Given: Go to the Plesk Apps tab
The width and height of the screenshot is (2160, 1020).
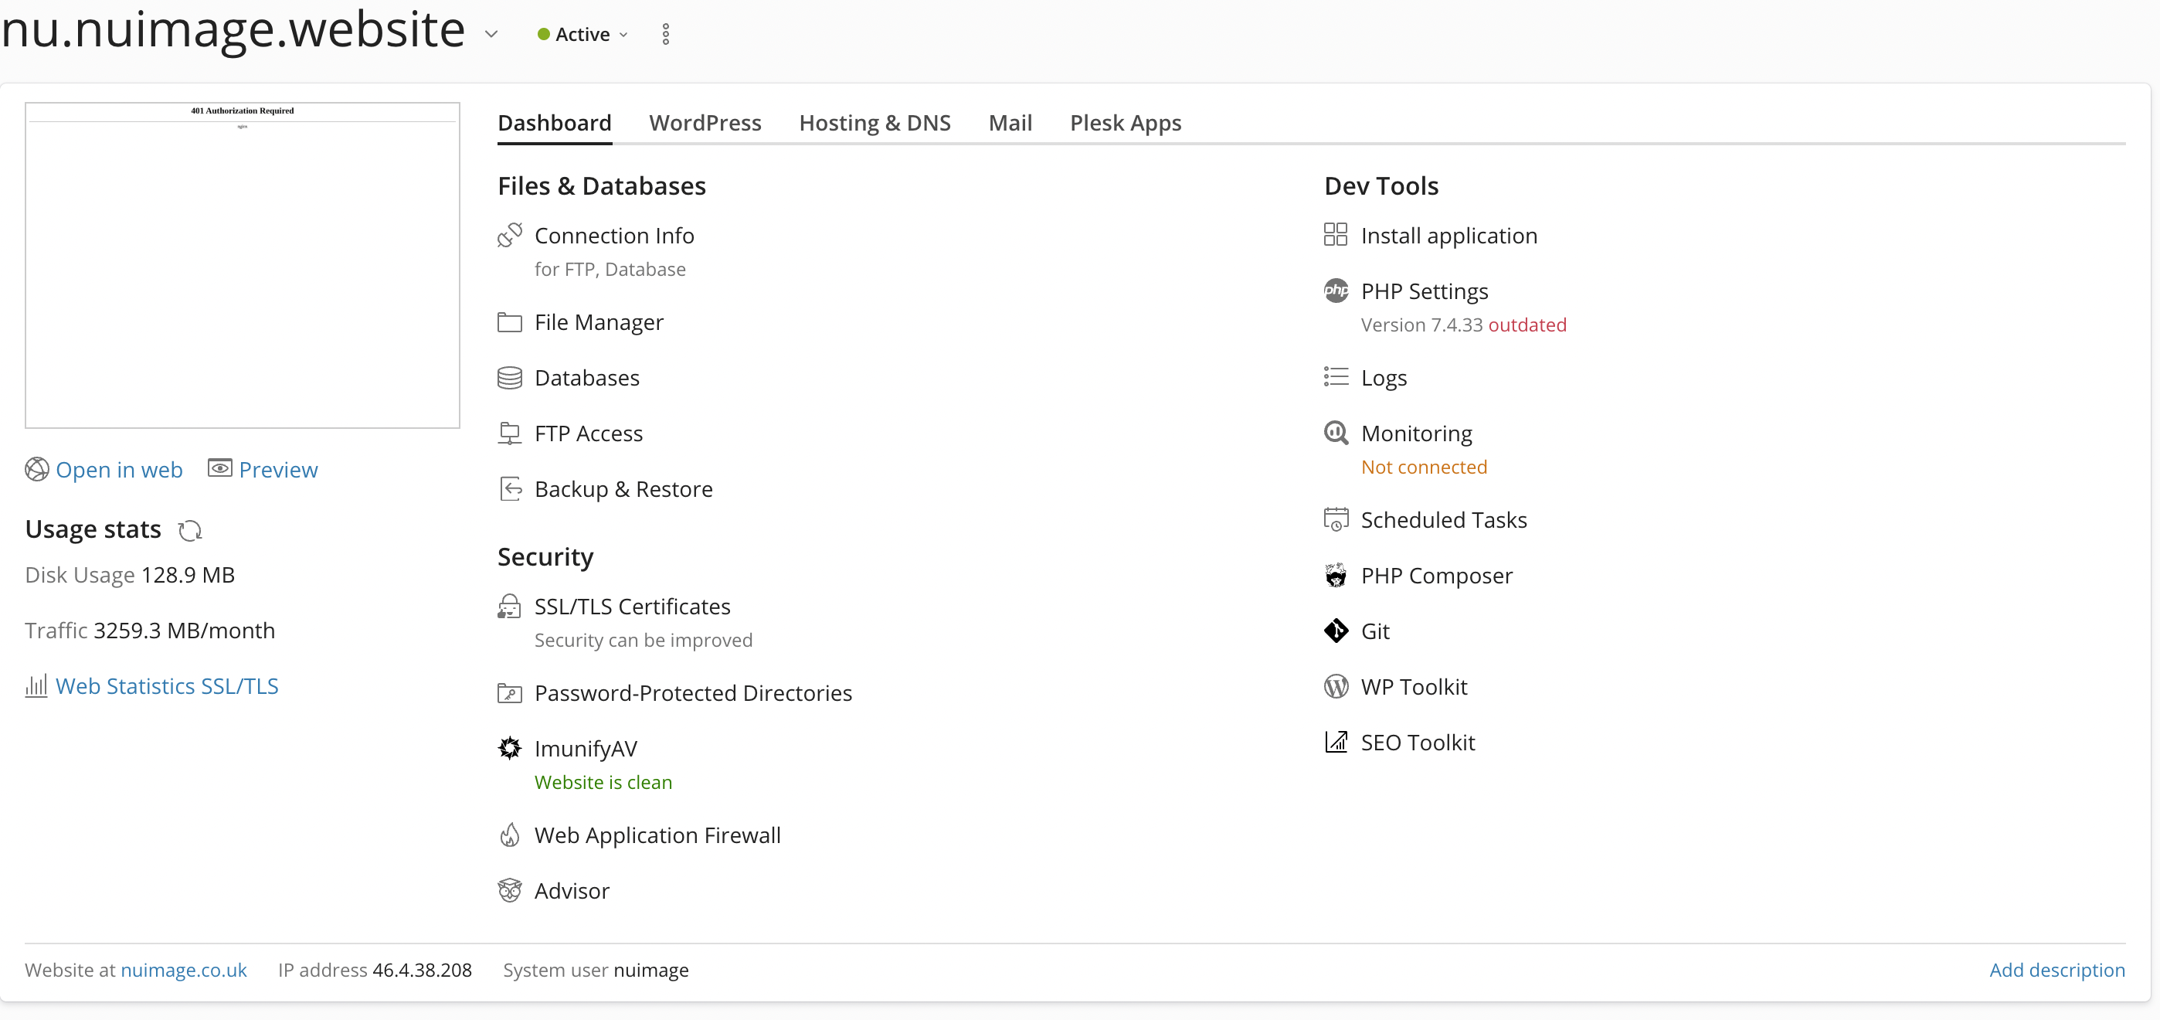Looking at the screenshot, I should (x=1125, y=124).
